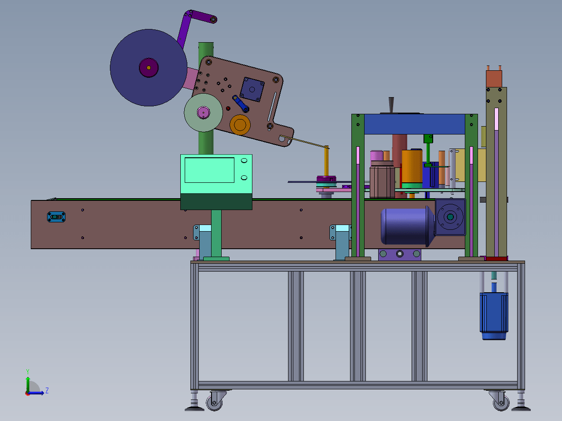Click the Z axis label of the triad
The image size is (562, 421).
click(x=47, y=391)
